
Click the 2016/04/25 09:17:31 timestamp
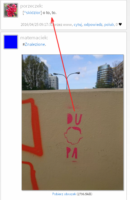[37, 24]
